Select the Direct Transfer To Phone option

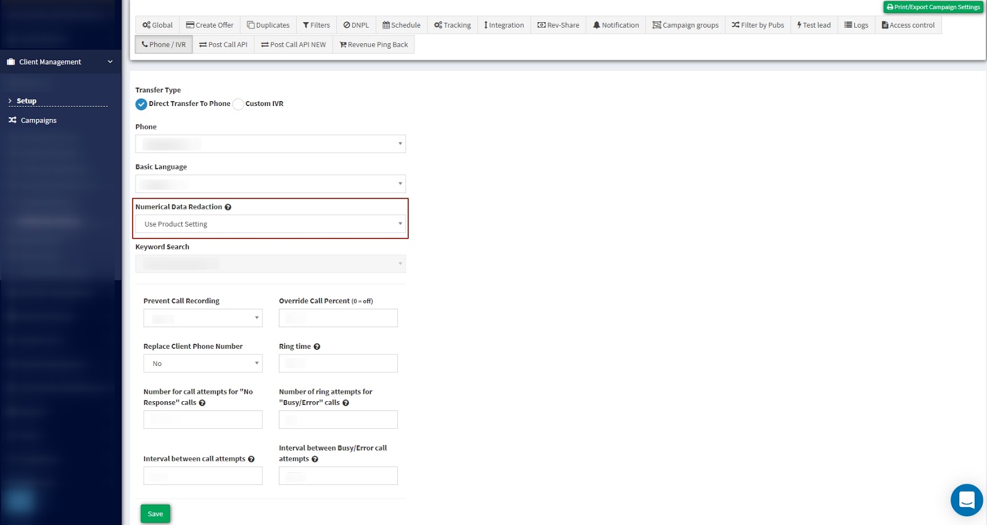[x=141, y=104]
